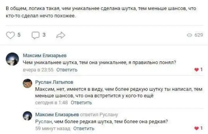Reply to the comment from 59 minutes ago

84,129
